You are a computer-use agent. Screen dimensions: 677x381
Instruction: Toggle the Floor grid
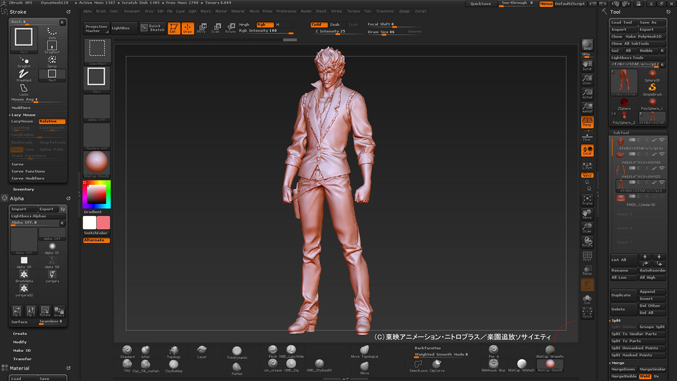(x=587, y=136)
